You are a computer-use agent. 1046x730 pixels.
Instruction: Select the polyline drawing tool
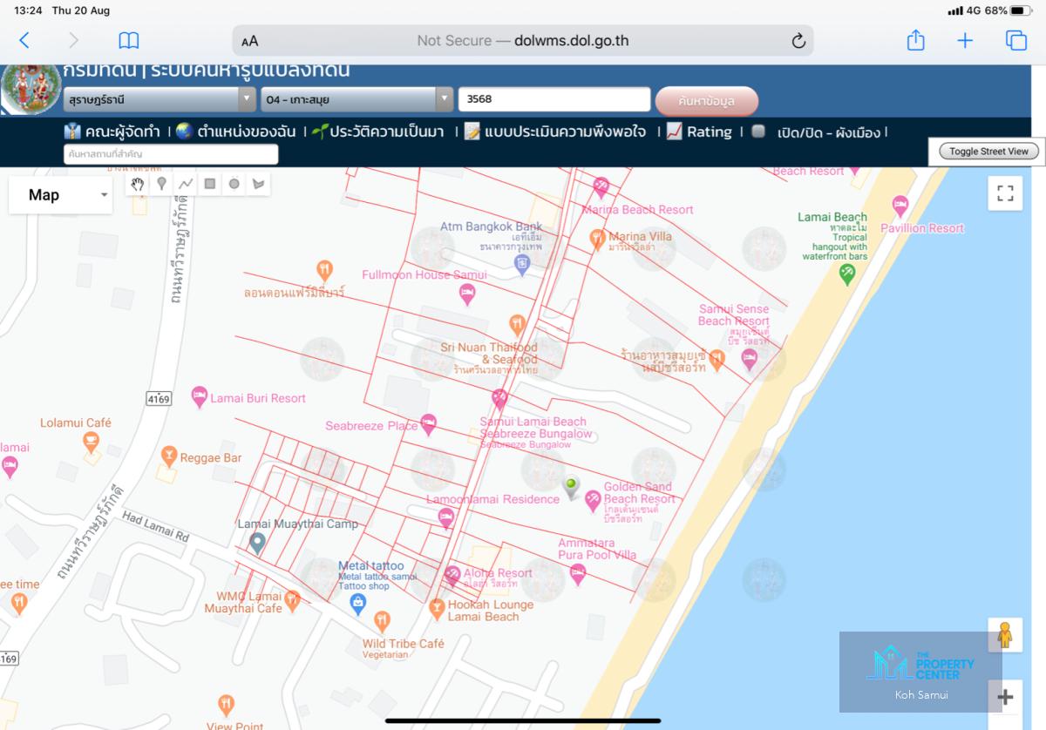[x=186, y=184]
